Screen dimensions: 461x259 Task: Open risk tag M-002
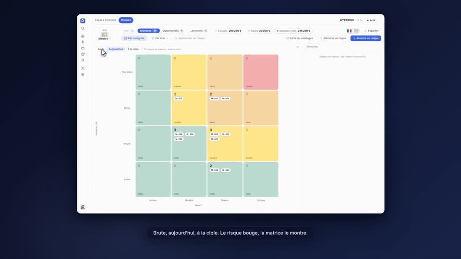coord(215,139)
